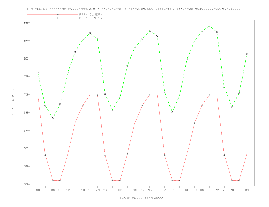Click x-axis forecast hour label 84

point(247,190)
